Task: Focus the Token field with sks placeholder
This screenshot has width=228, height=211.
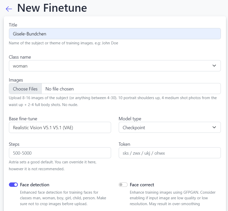Action: (170, 153)
